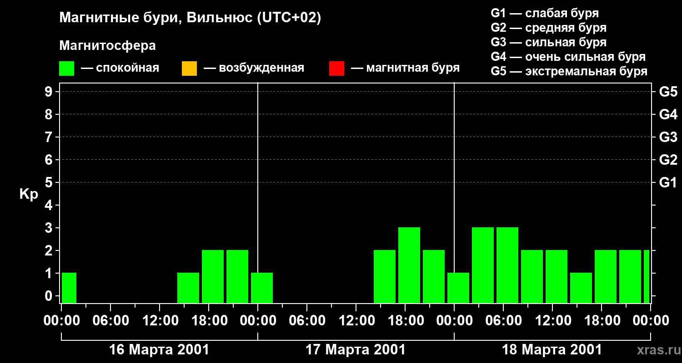Click the vertical divider starting 18 March

454,193
